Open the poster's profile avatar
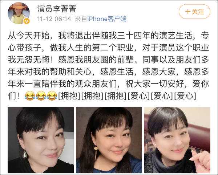This screenshot has width=218, height=175. point(19,13)
